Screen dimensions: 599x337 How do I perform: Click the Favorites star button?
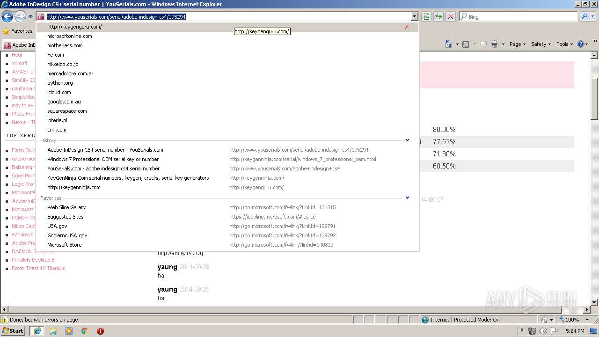(x=18, y=31)
